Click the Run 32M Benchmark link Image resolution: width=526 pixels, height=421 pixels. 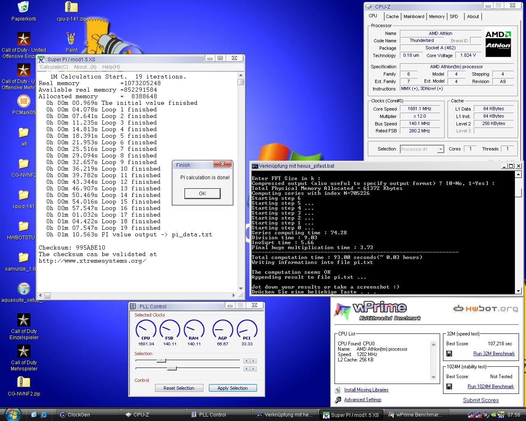[x=494, y=354]
